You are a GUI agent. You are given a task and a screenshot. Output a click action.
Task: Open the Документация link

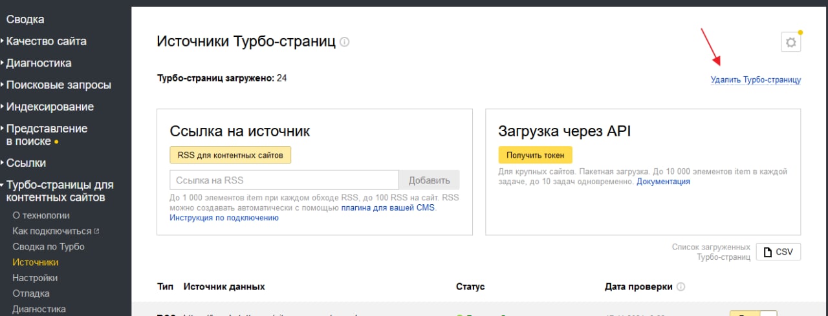coord(663,182)
